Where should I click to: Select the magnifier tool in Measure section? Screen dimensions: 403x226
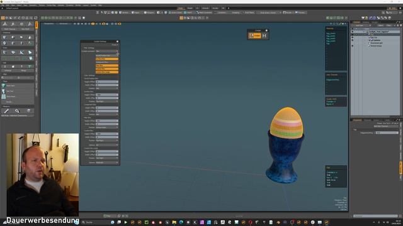tap(17, 110)
